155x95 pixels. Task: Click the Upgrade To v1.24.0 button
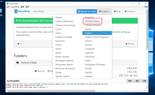[87, 11]
